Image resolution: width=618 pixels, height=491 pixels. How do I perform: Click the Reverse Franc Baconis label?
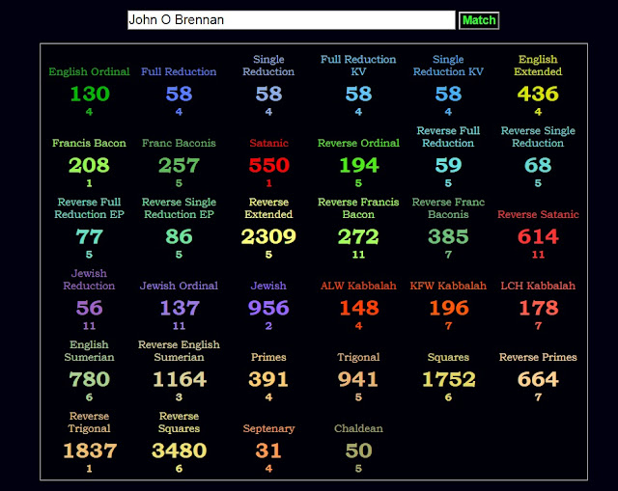coord(448,208)
